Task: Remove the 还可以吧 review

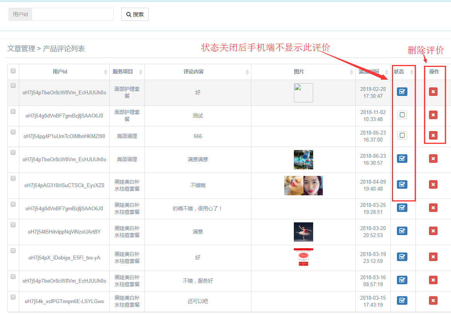Action: pyautogui.click(x=433, y=300)
